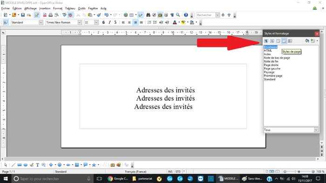The image size is (326, 183).
Task: Open the paragraph style Standard dropdown
Action: coord(41,22)
